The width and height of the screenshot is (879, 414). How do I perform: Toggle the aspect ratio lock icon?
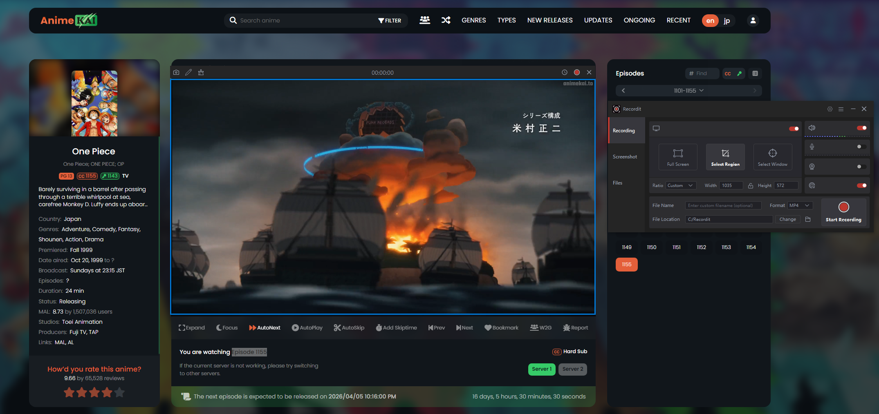click(x=751, y=185)
